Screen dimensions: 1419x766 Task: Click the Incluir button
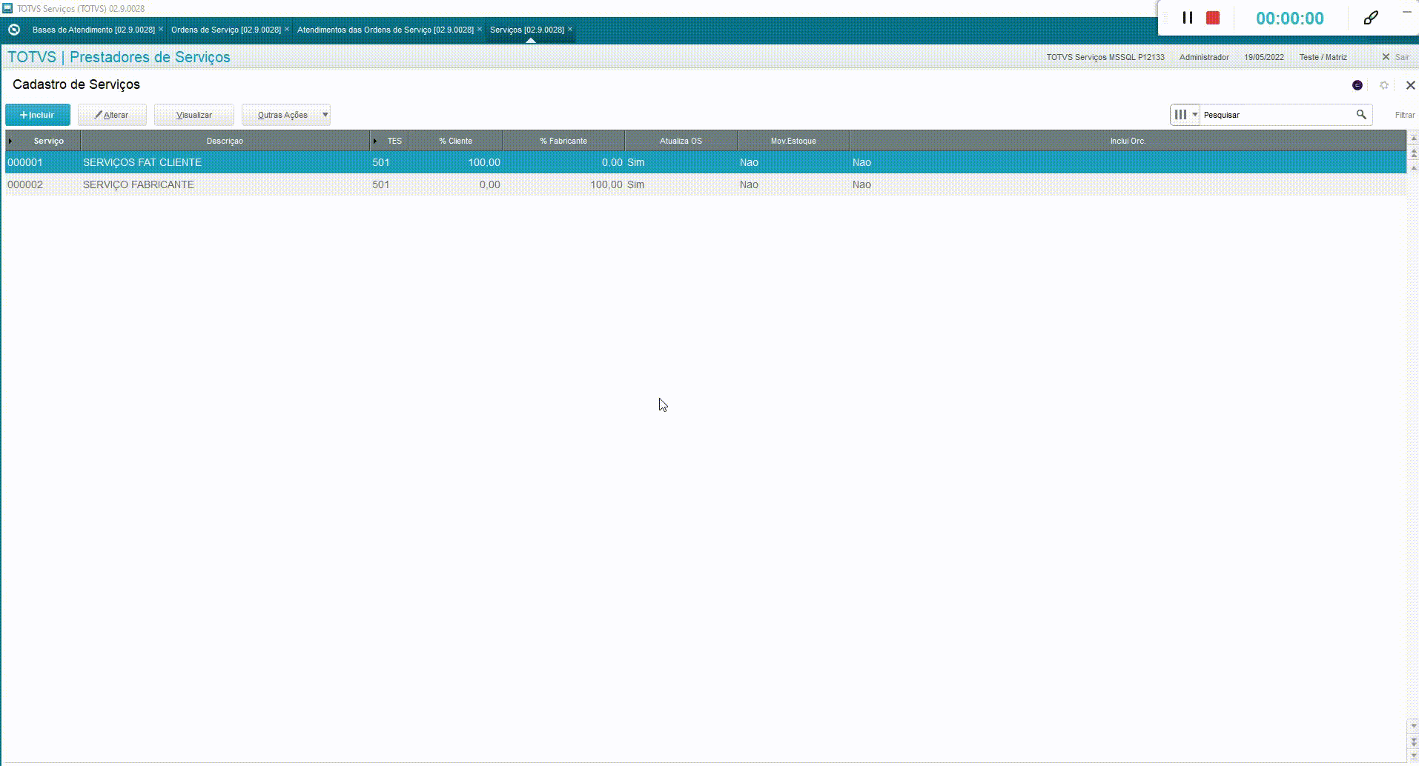tap(38, 115)
